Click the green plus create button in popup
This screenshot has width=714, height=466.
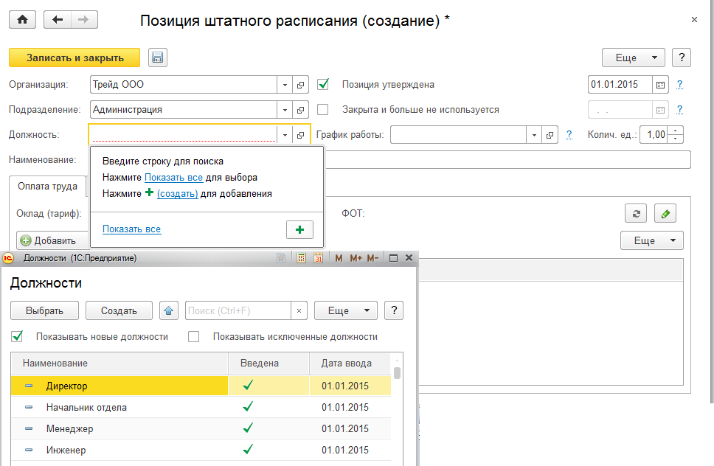click(299, 230)
